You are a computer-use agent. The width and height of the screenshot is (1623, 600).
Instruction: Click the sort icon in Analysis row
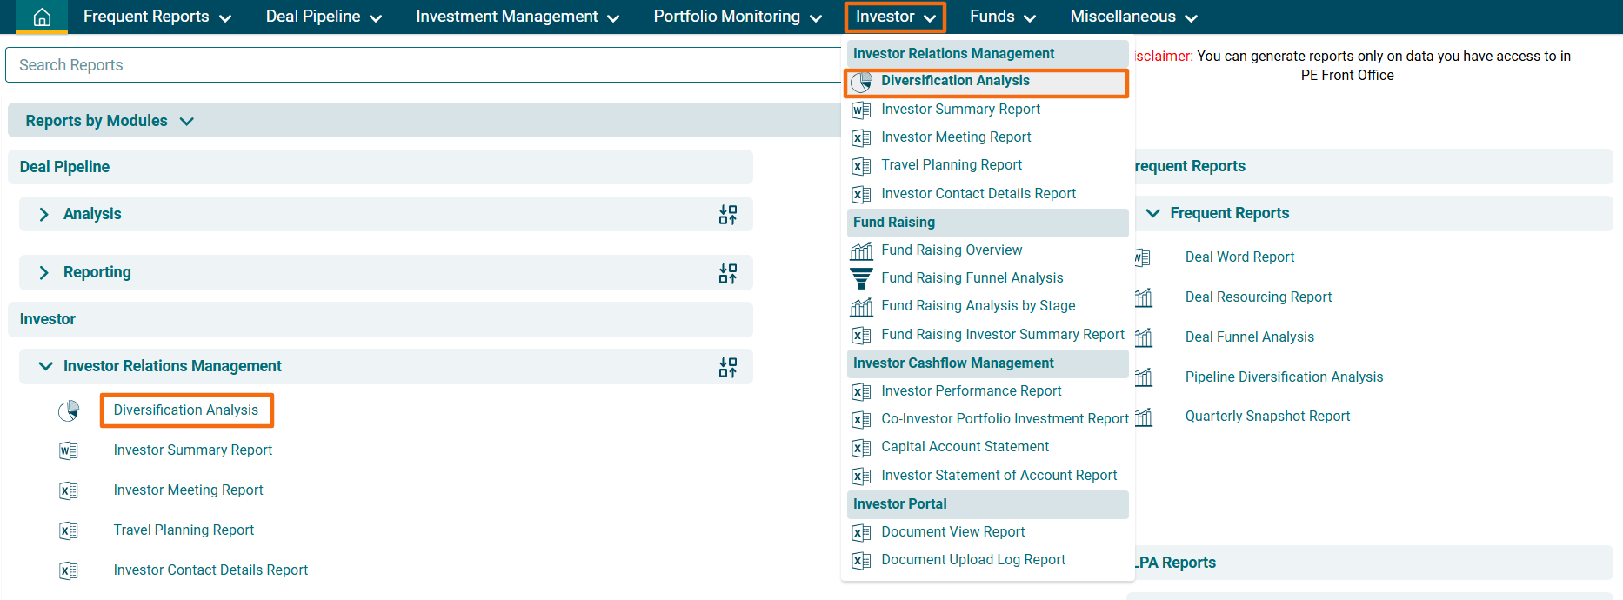tap(727, 215)
